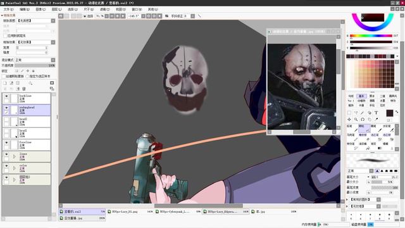The image size is (405, 228).
Task: Add a layer mask
Action: coord(52,83)
